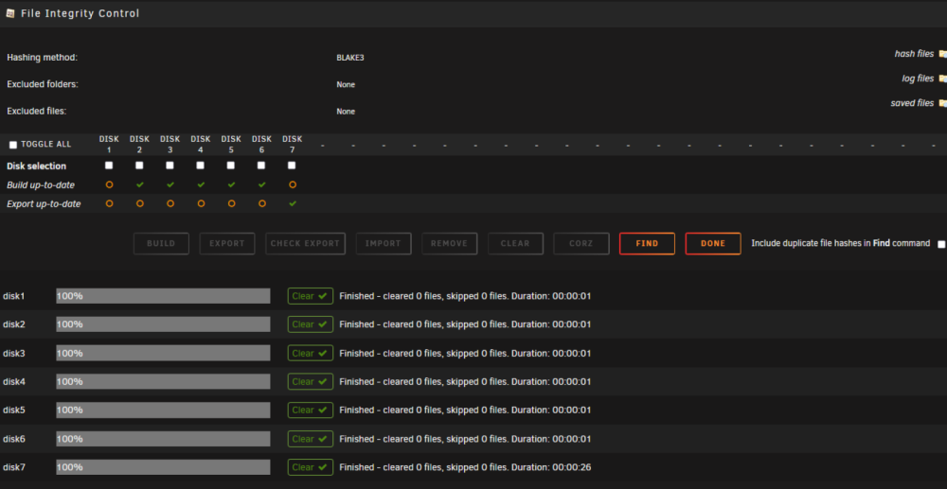Click Export up-to-date status circle for Disk 3

[x=170, y=203]
